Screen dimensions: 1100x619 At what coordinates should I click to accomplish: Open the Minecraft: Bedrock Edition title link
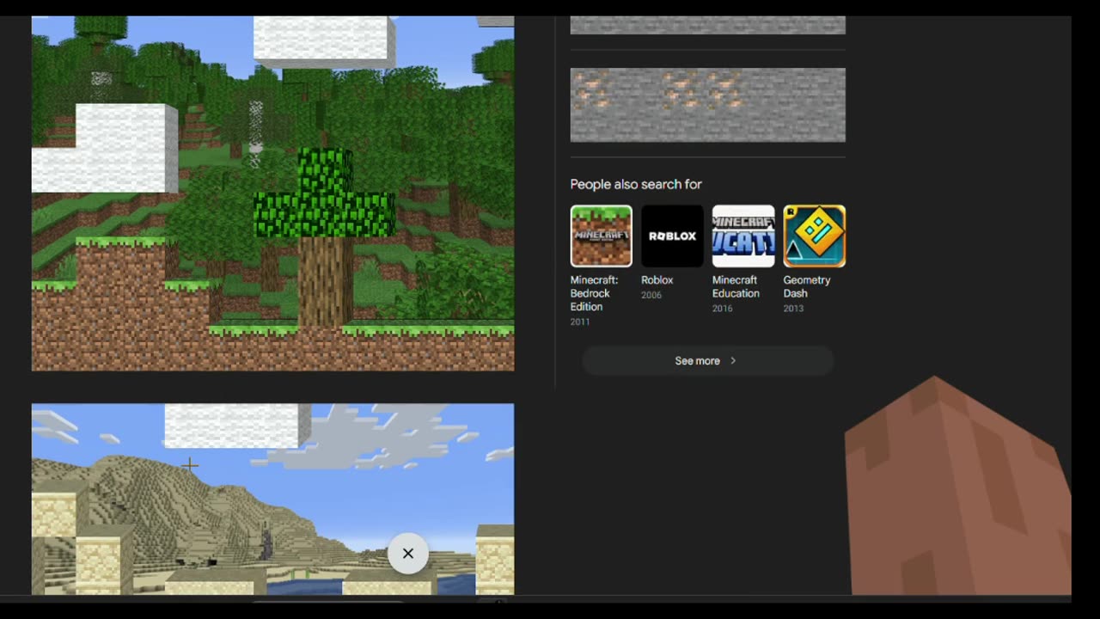point(594,293)
